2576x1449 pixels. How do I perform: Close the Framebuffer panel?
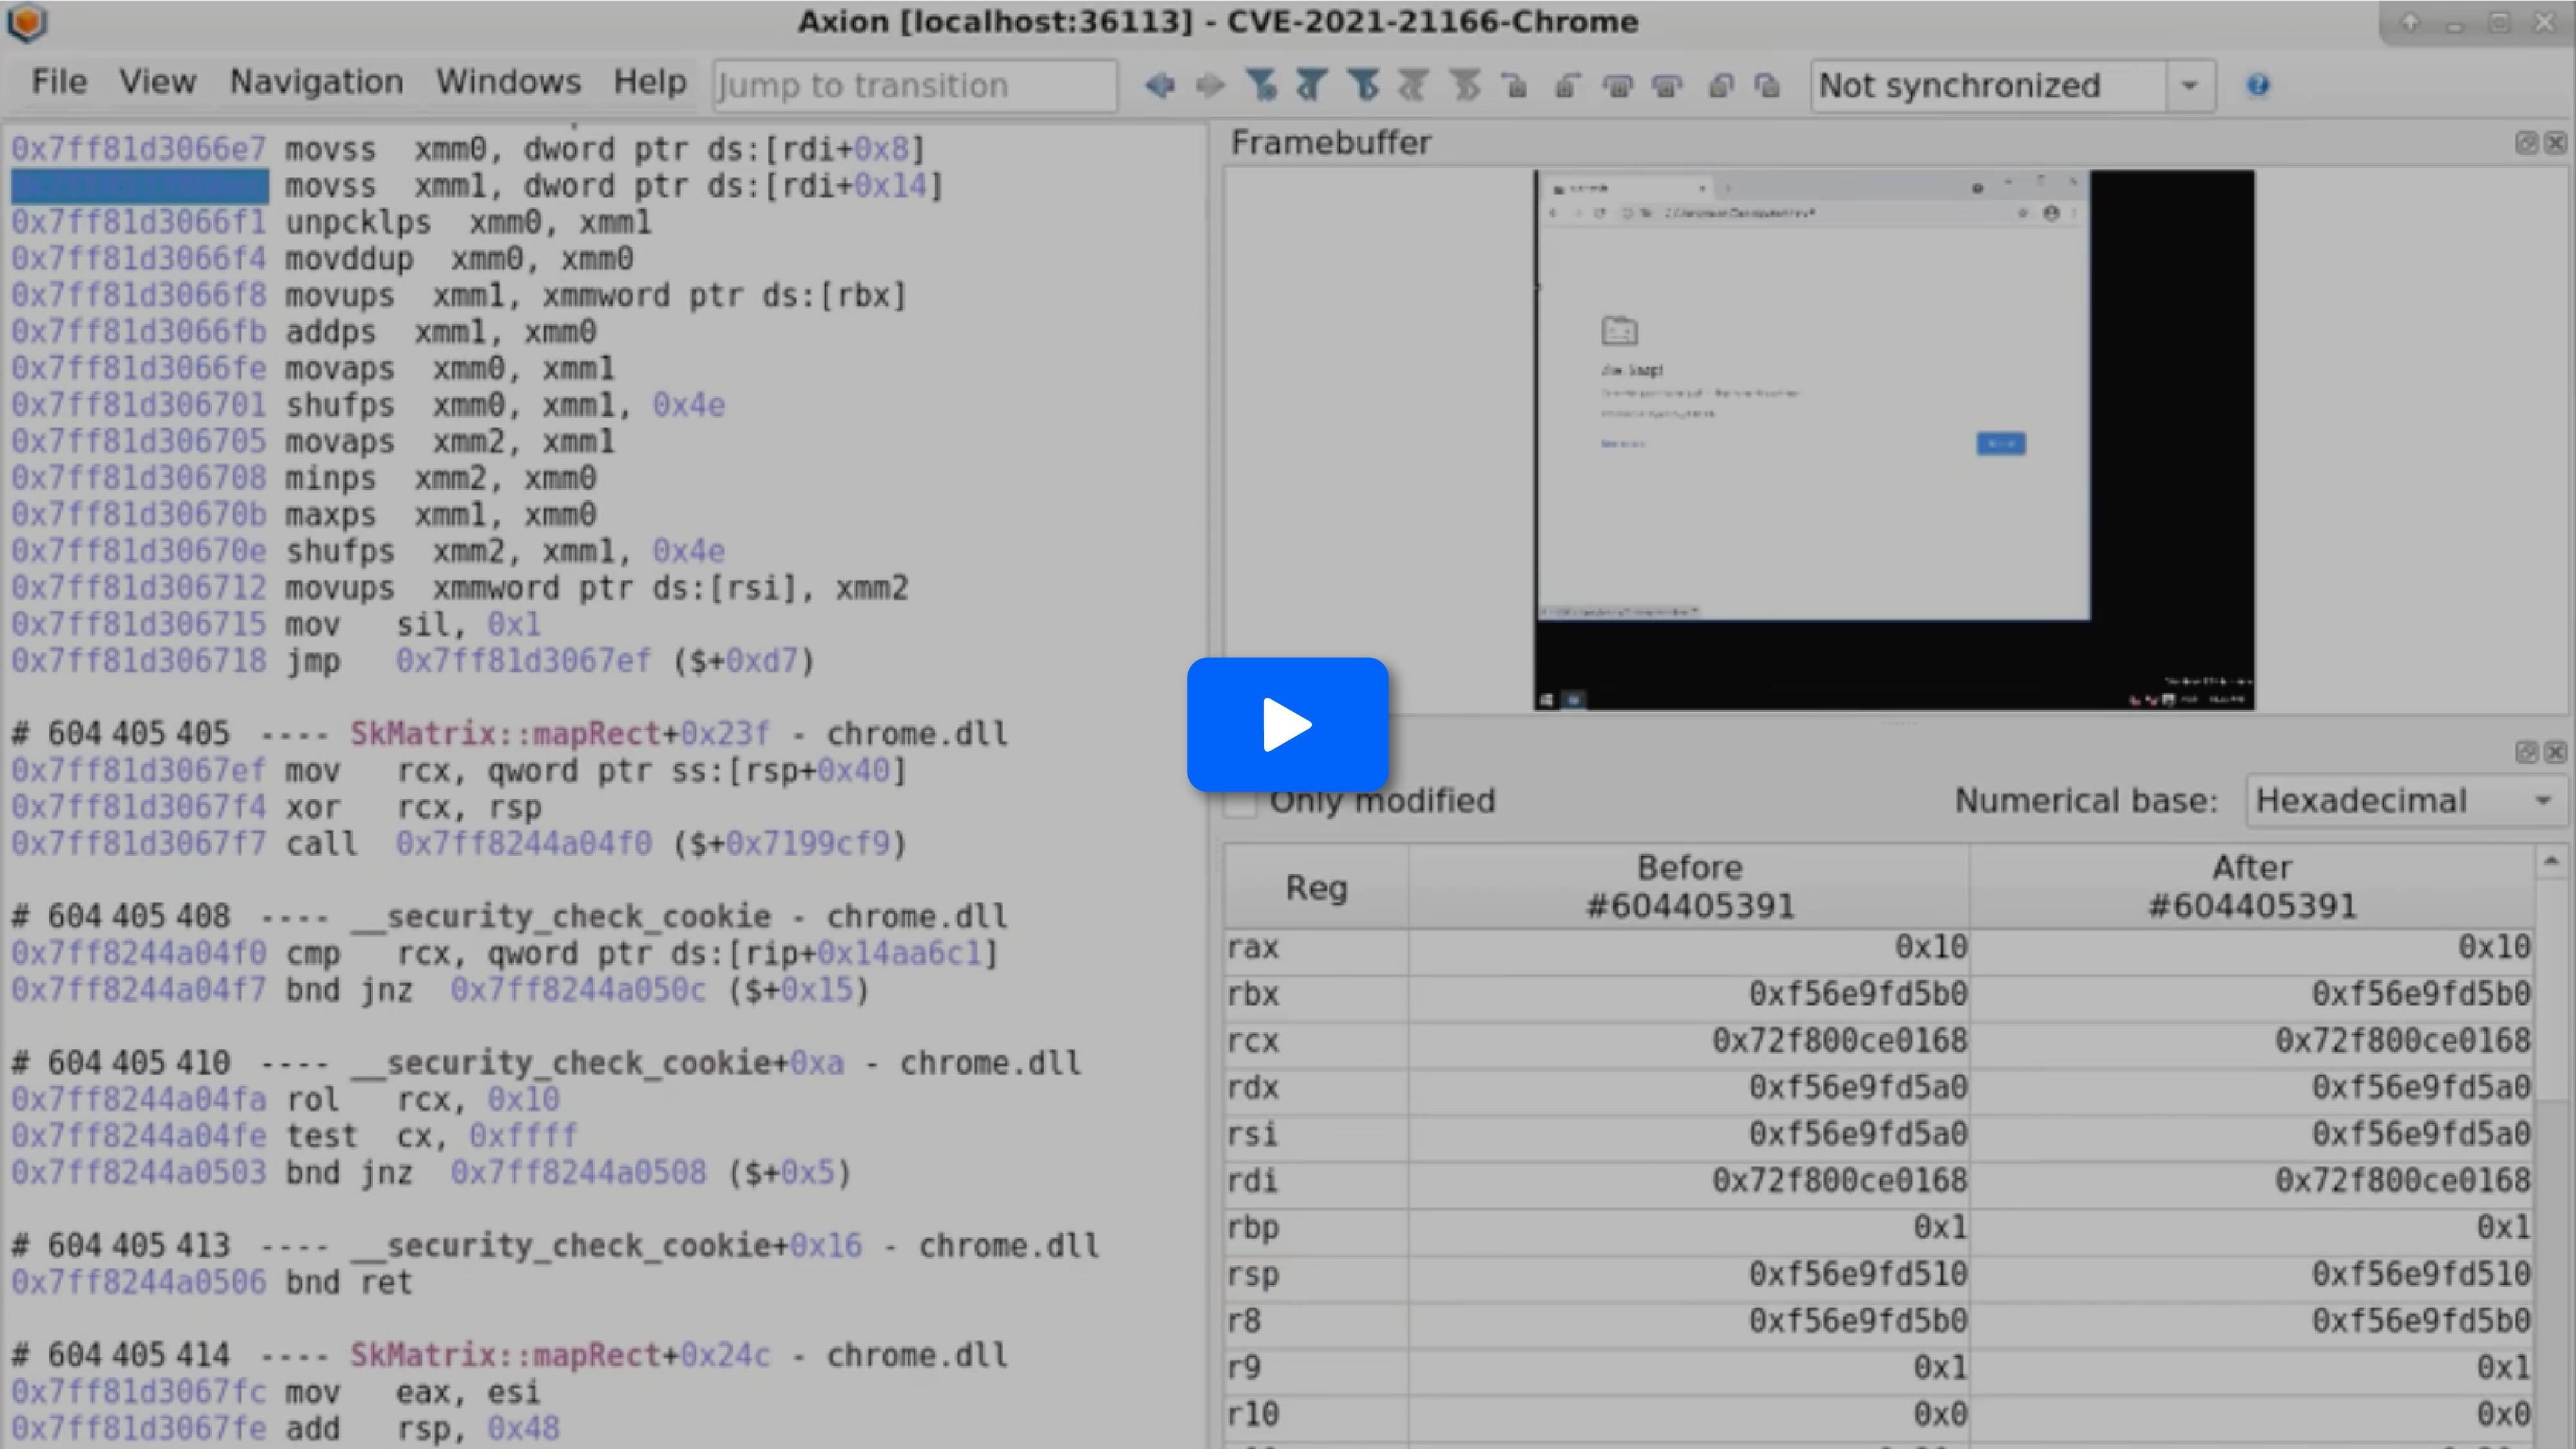pyautogui.click(x=2555, y=143)
